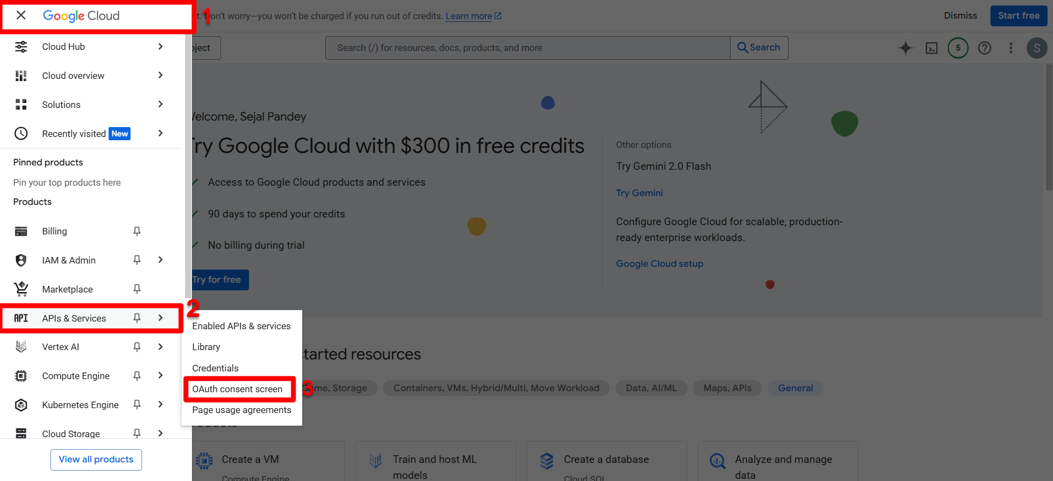Open OAuth consent screen submenu item
The height and width of the screenshot is (481, 1053).
click(241, 389)
